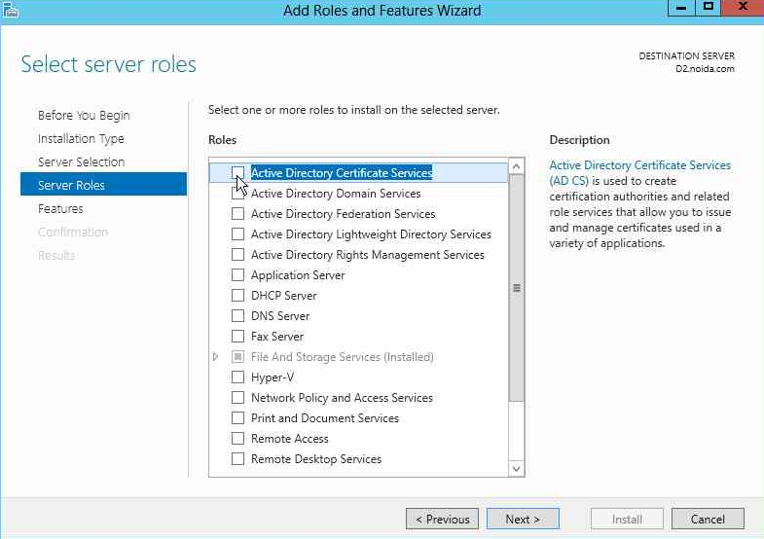Select DNS Server label text

pos(280,316)
